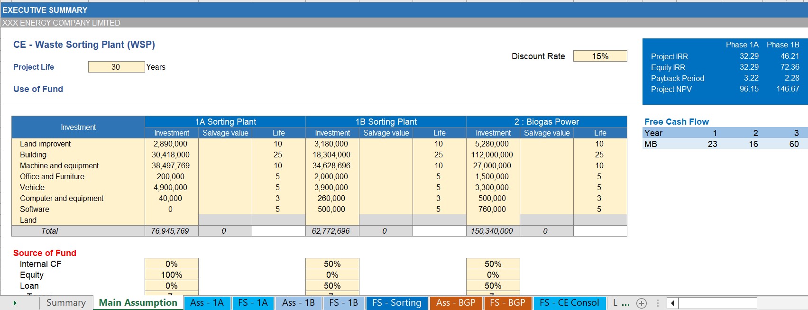Switch to FS - CE Consol tab
The image size is (808, 310).
tap(569, 303)
